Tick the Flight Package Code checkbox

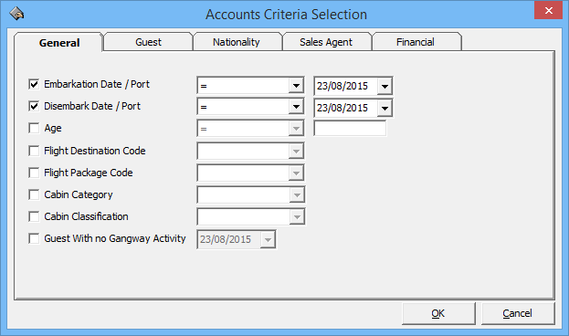[34, 173]
